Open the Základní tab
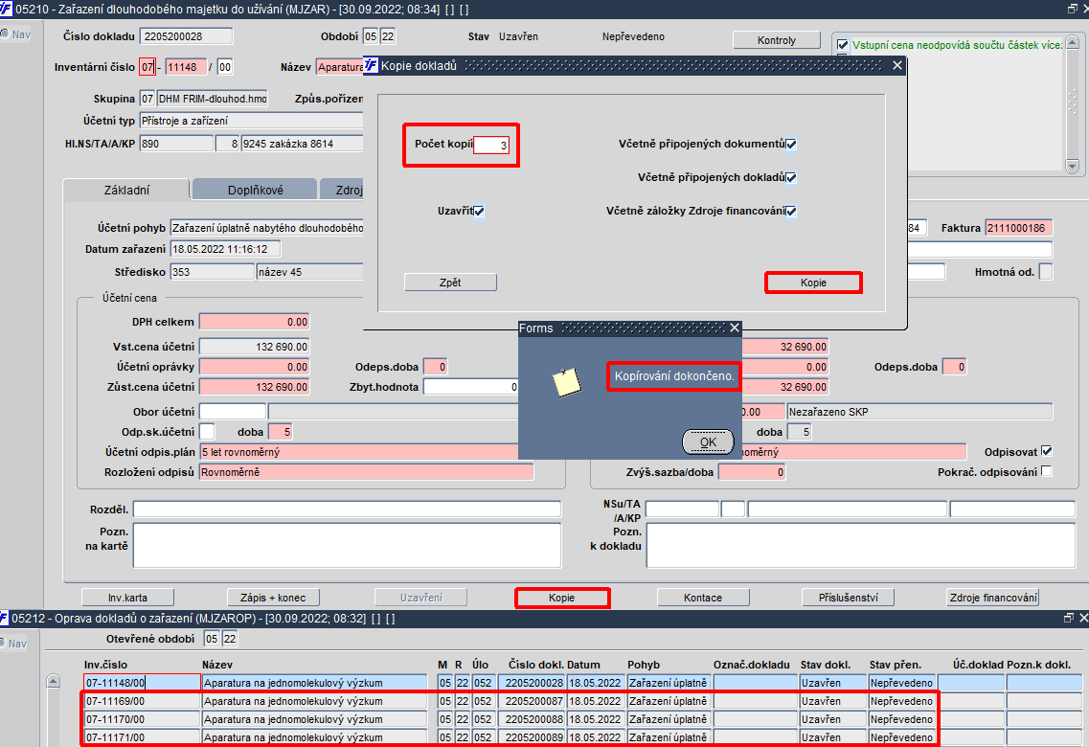1089x747 pixels. [126, 190]
